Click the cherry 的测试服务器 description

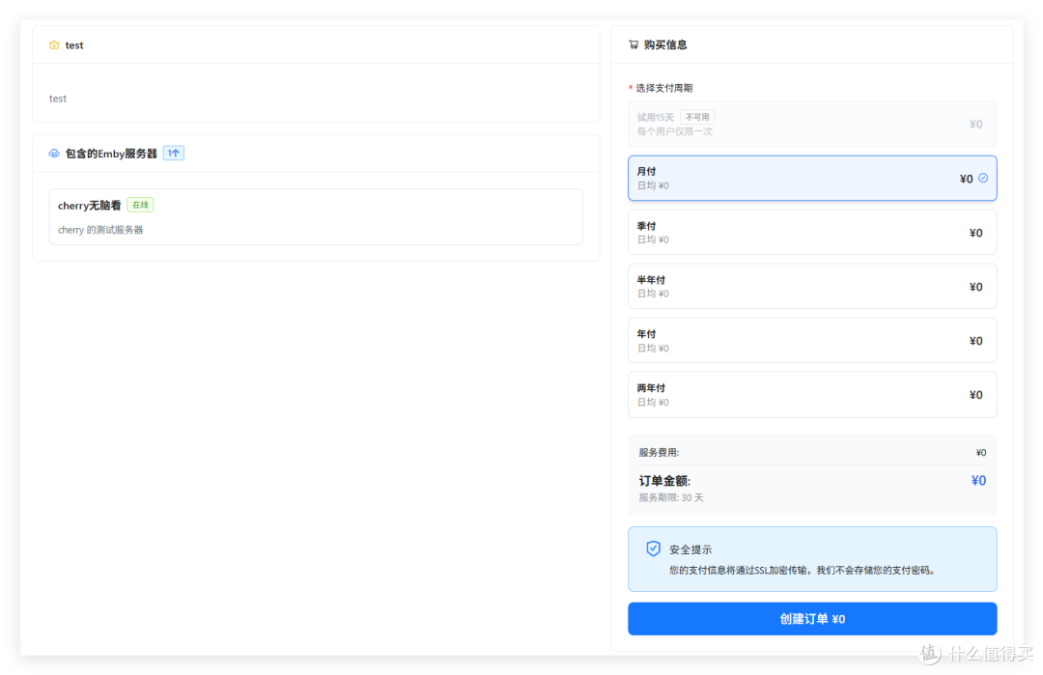[100, 230]
